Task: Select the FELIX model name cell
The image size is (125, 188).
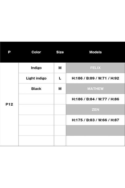Action: point(95,68)
